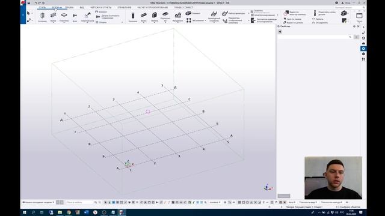Image resolution: width=385 pixels, height=216 pixels.
Task: Open File Explorer from the taskbar
Action: (60, 212)
